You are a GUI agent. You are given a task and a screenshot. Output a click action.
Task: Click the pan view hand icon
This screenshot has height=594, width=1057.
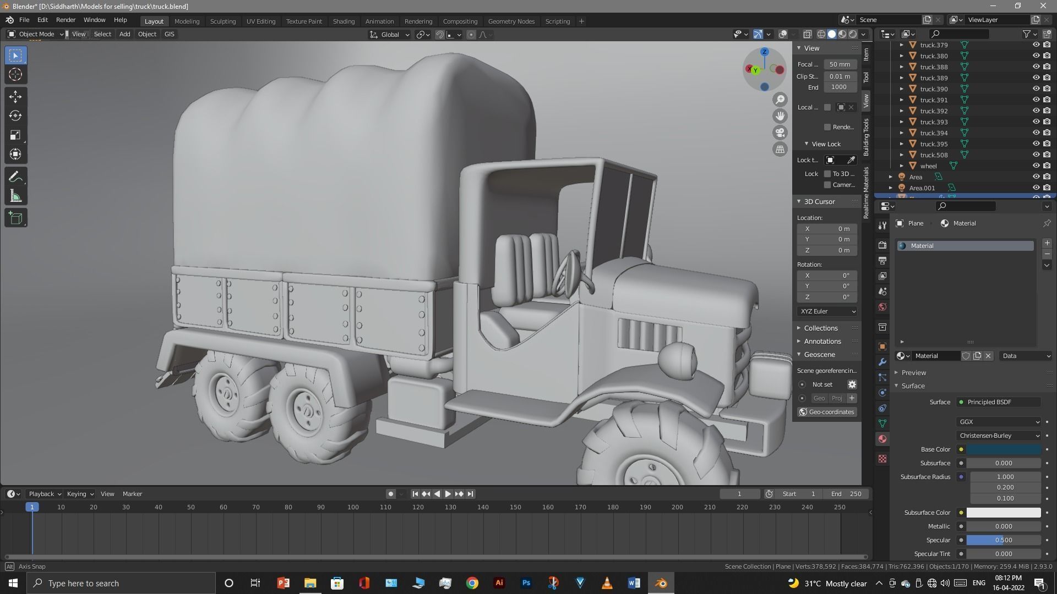780,116
